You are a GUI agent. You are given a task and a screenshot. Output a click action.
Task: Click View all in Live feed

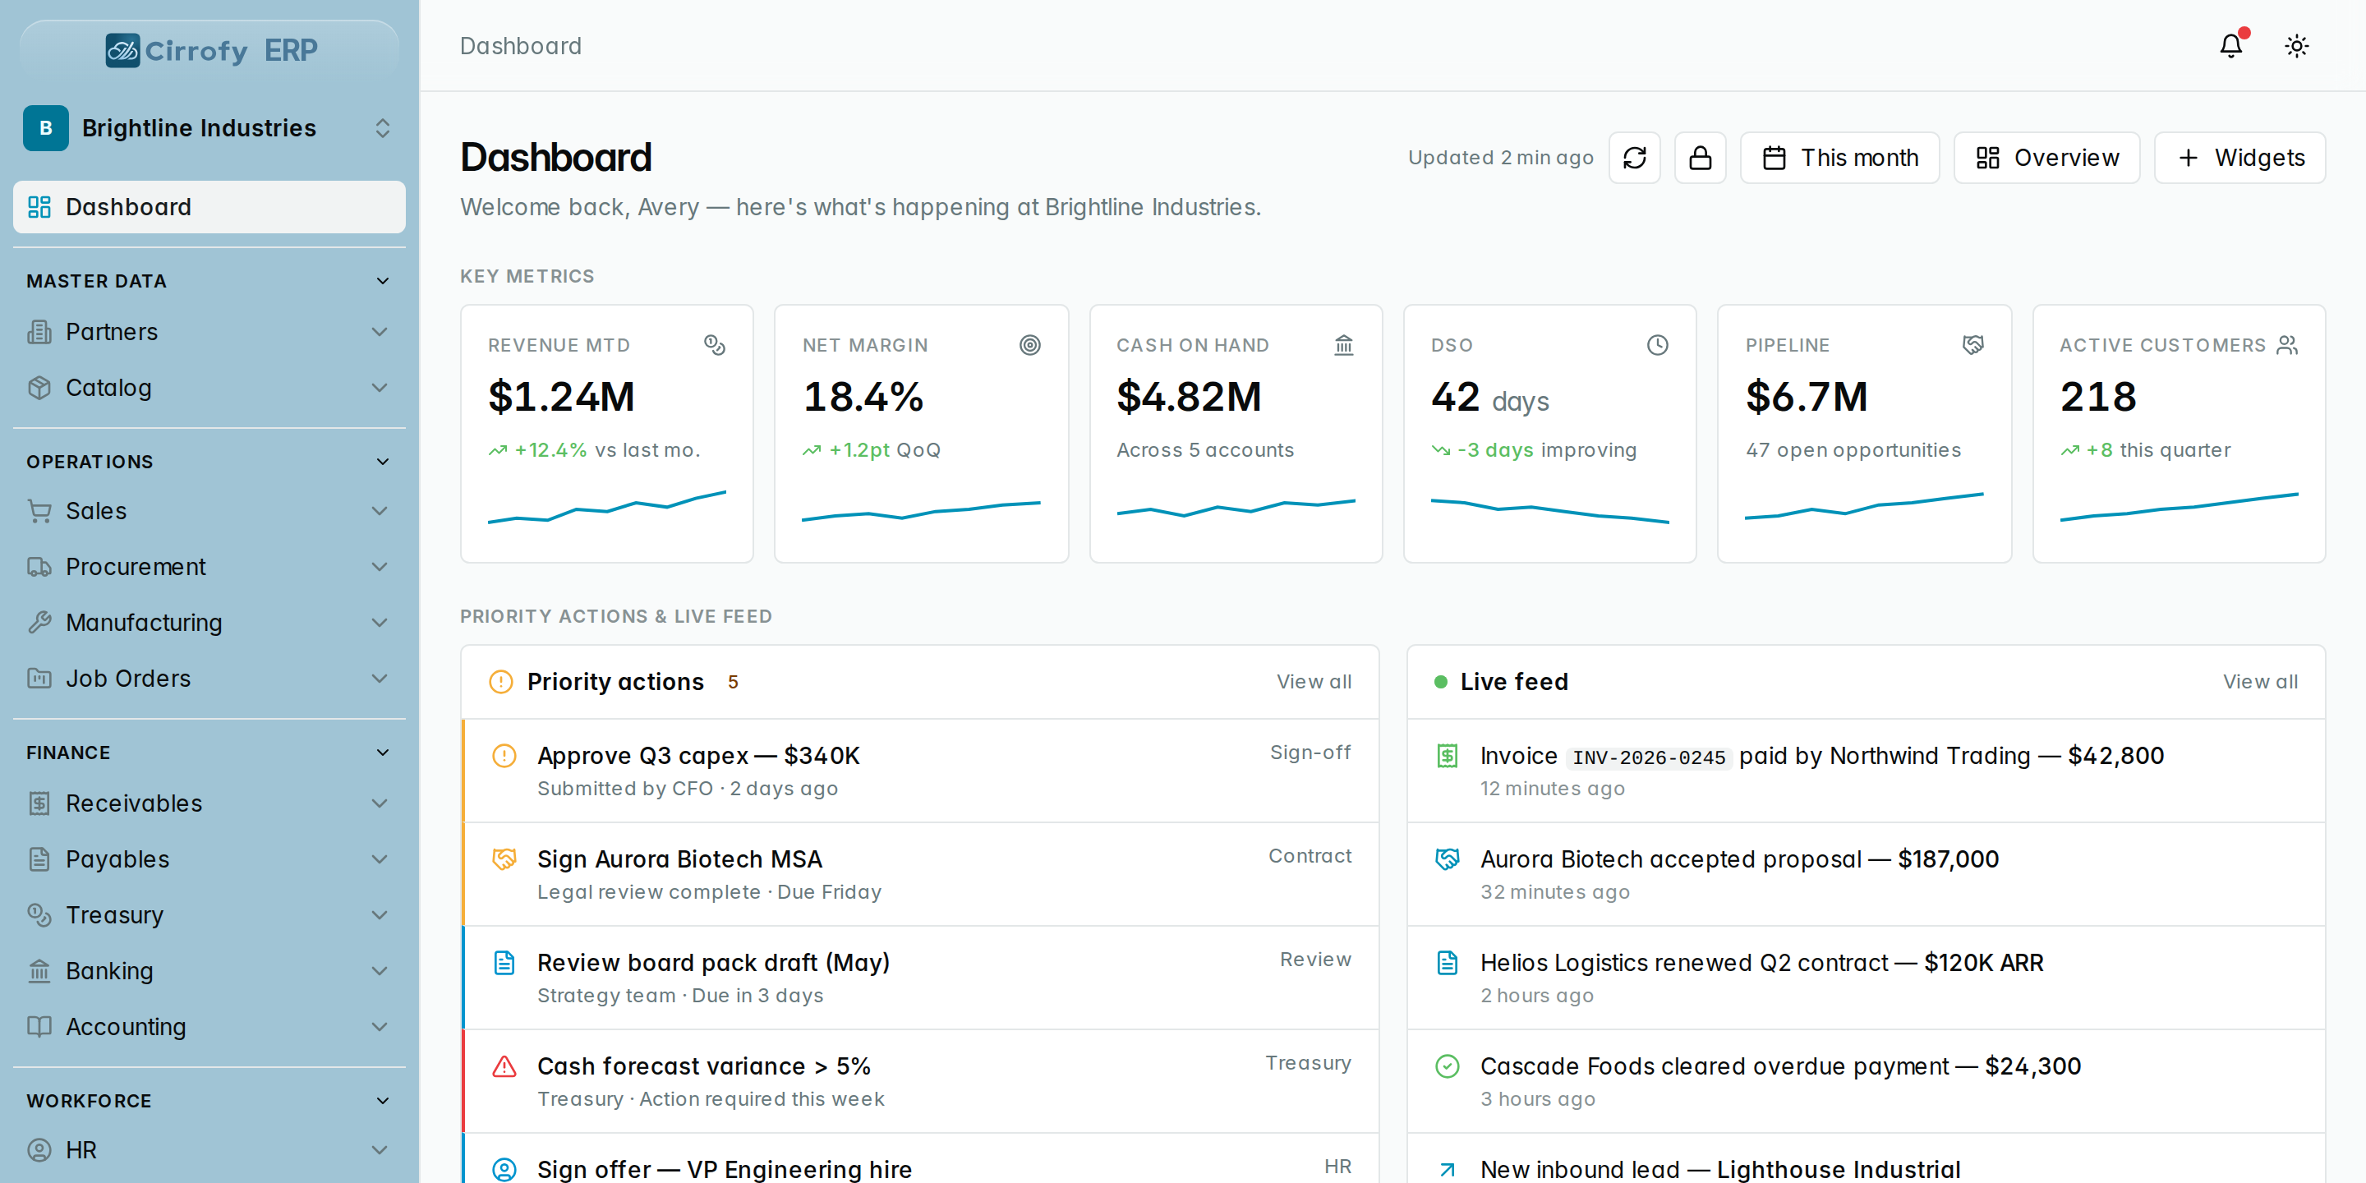[x=2260, y=682]
